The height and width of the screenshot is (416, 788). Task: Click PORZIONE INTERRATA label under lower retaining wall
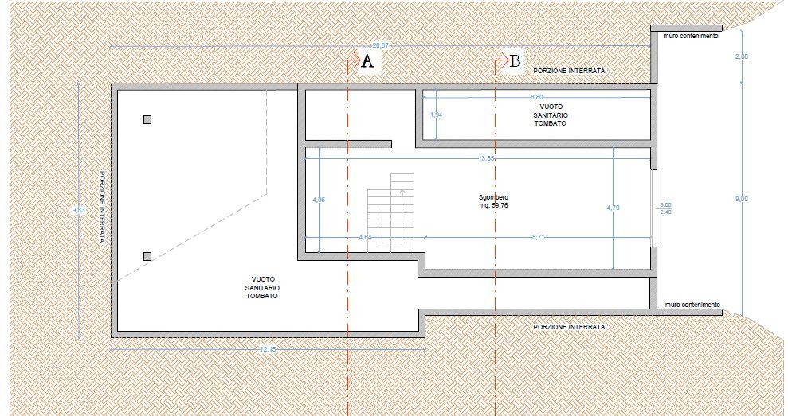[x=569, y=327]
